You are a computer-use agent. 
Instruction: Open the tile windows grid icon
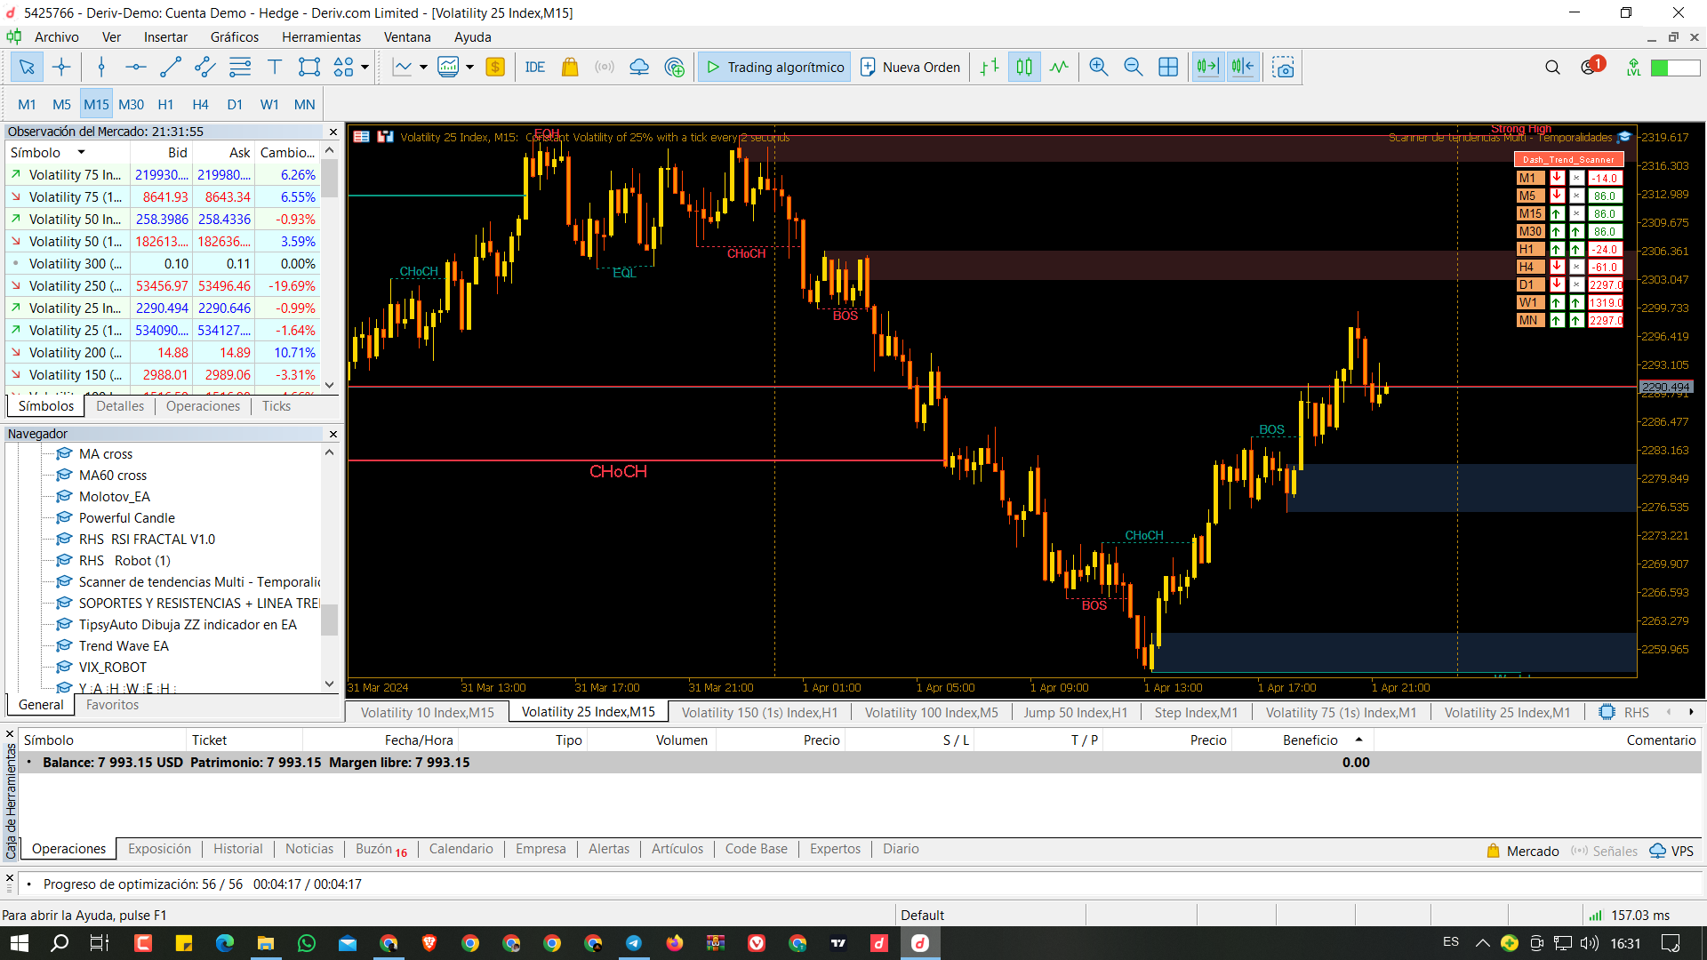pyautogui.click(x=1168, y=68)
